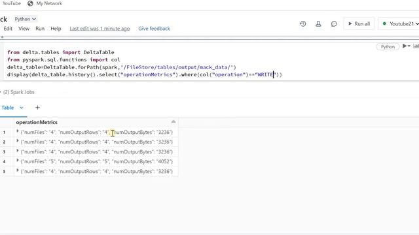Click the cell chart icon at far right
This screenshot has height=235, width=419.
[416, 46]
